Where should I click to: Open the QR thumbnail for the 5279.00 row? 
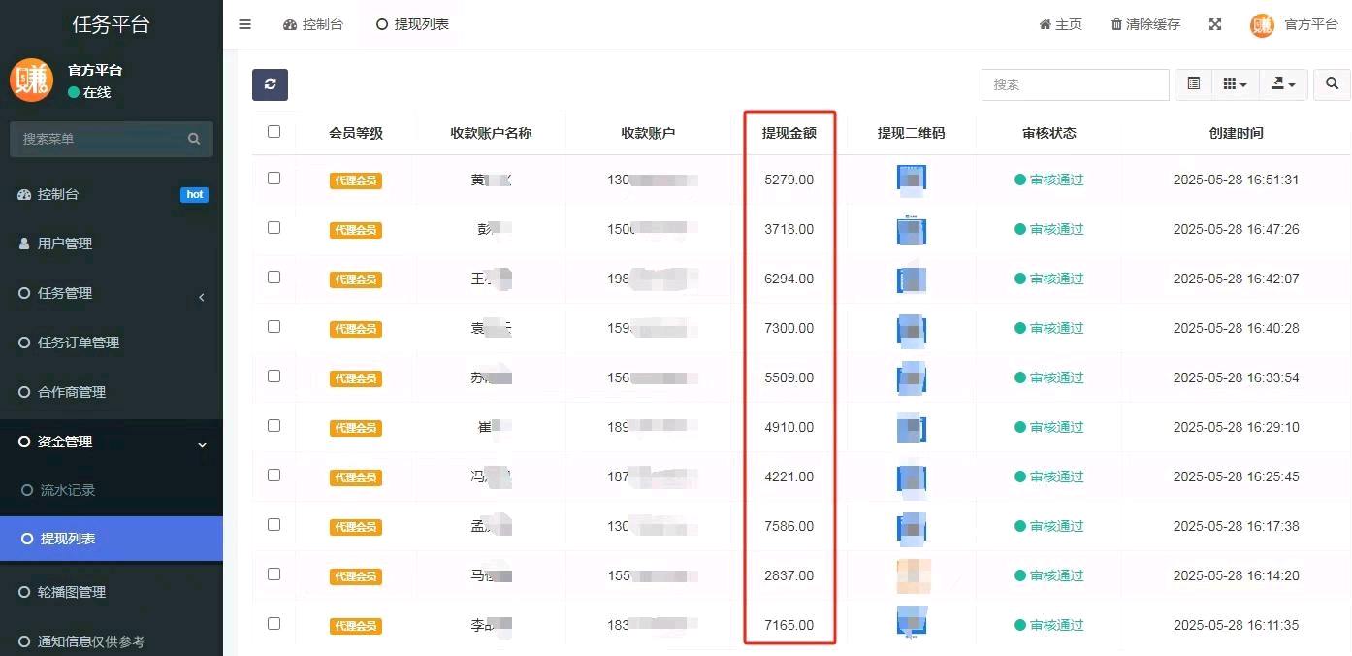tap(912, 180)
